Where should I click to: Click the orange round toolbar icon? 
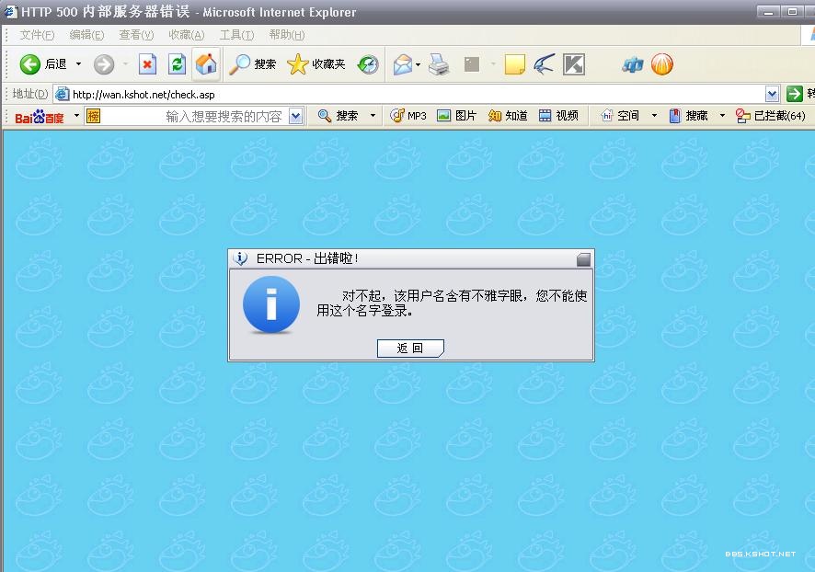(x=661, y=64)
